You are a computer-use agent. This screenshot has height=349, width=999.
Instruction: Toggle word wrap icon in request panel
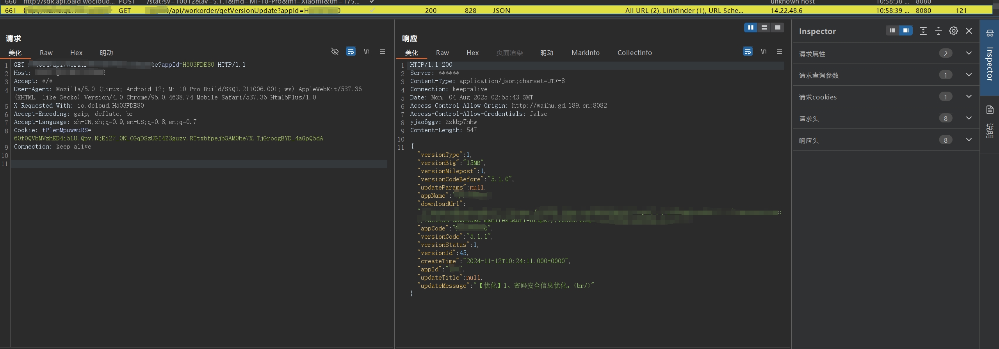[x=351, y=51]
